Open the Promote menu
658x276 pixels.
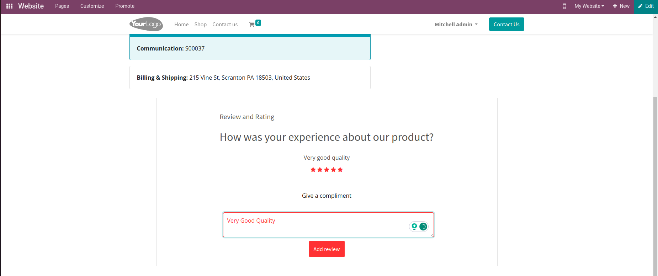(x=125, y=6)
